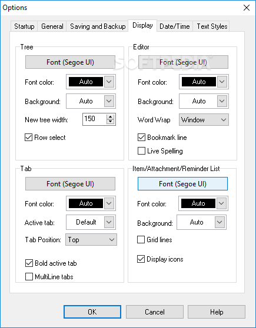Expand the Editor Background color dropdown
This screenshot has height=328, width=256.
point(222,101)
